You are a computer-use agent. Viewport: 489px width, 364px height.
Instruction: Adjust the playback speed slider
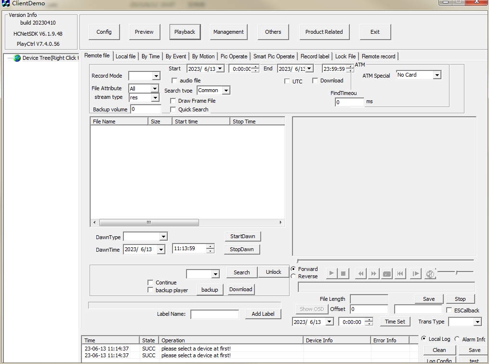(455, 272)
